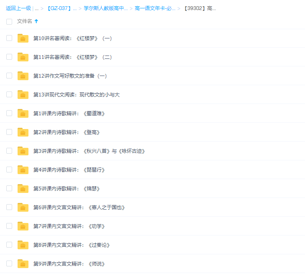Open 第3讲《秋兴八首》与《咏怀古迹》 folder name
305x276 pixels.
coord(89,151)
